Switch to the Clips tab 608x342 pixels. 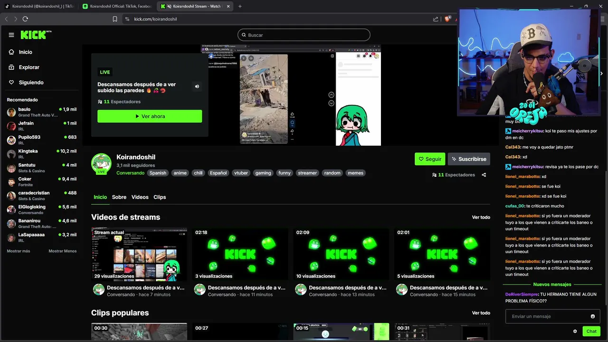tap(160, 197)
